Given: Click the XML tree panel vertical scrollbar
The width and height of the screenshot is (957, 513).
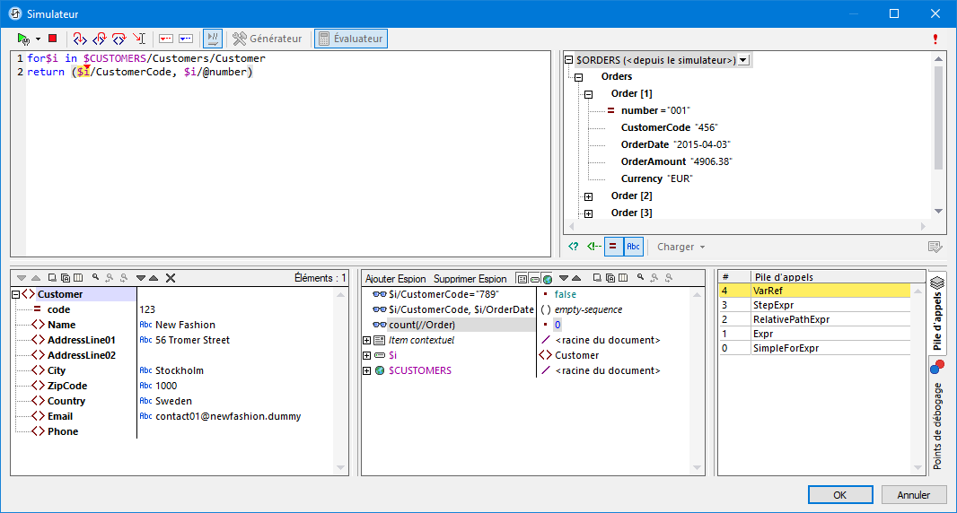Looking at the screenshot, I should pos(938,117).
